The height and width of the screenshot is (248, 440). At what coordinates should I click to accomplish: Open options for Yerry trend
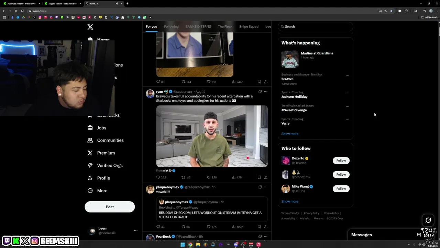click(348, 120)
